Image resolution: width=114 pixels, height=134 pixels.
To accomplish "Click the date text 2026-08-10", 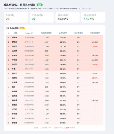I will coord(12,9).
